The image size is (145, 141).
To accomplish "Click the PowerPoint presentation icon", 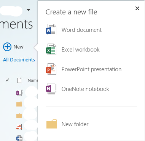I will (x=51, y=69).
